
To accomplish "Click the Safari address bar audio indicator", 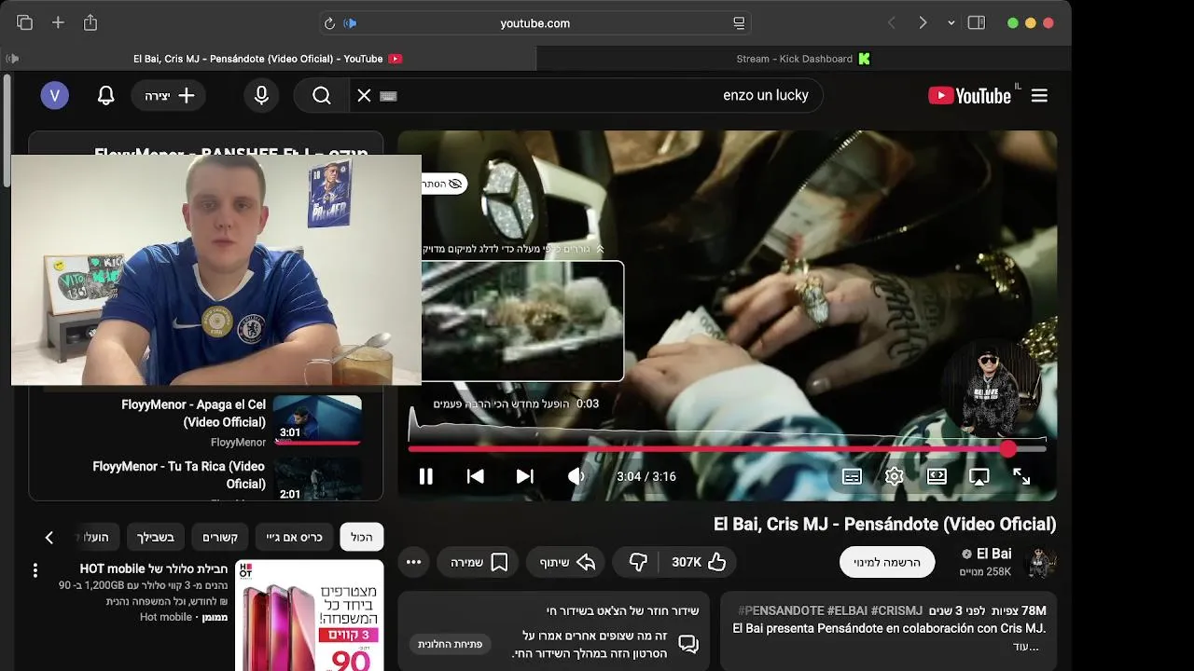I will pos(351,23).
